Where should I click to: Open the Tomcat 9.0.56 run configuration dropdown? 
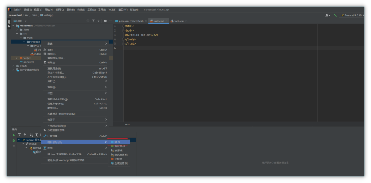tap(353, 15)
